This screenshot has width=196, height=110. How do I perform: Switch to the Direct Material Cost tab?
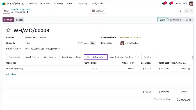coord(72,57)
